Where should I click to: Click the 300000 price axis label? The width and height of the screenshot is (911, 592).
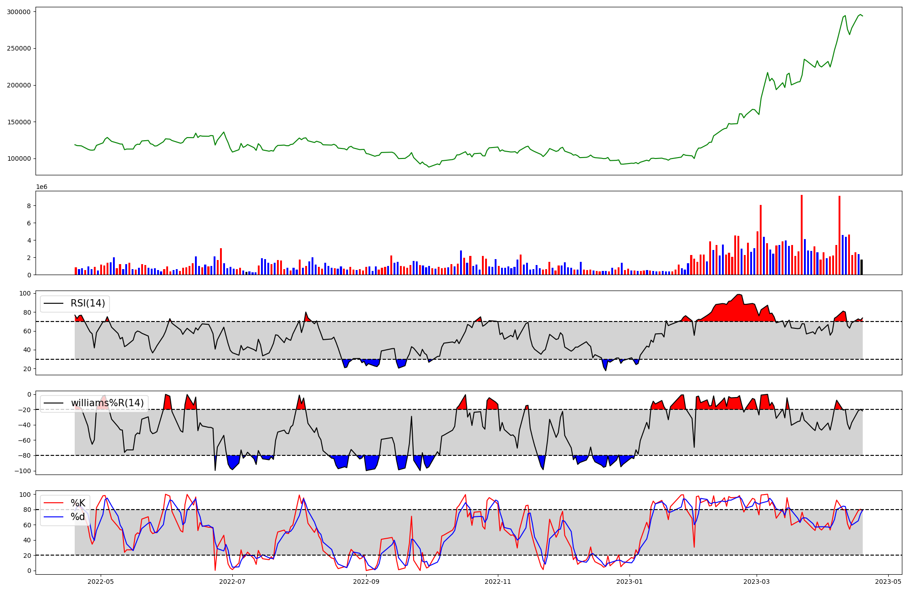(19, 12)
